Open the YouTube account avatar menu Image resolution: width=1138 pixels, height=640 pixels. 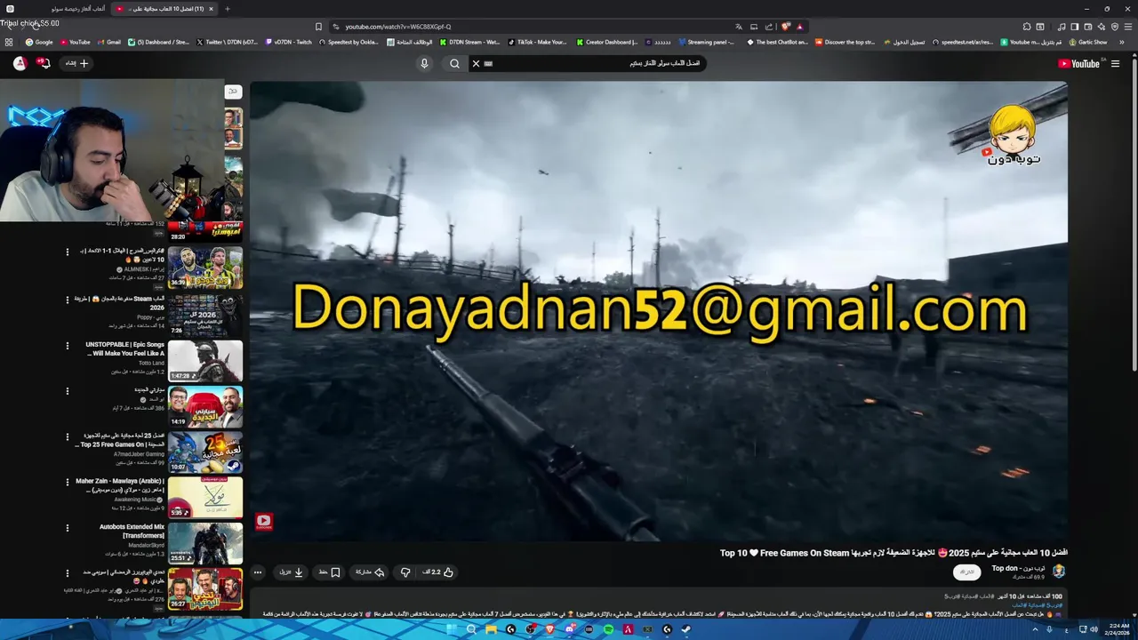click(x=20, y=63)
